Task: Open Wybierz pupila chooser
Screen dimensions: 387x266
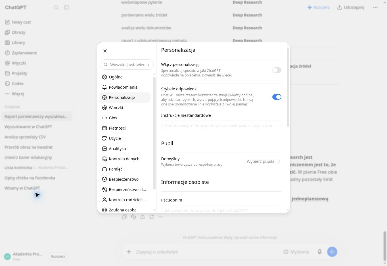Action: coord(263,161)
